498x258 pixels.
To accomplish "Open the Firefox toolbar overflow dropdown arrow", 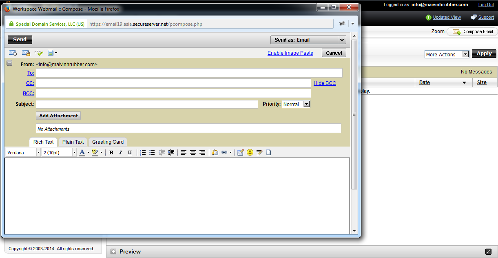I will pyautogui.click(x=352, y=24).
